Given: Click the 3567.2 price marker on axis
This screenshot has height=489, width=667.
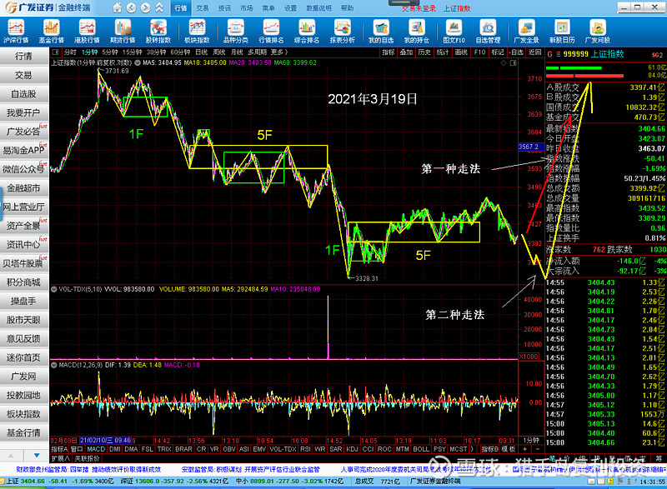Looking at the screenshot, I should pos(531,147).
